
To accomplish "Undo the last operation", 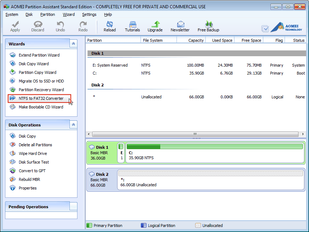I will point(60,26).
